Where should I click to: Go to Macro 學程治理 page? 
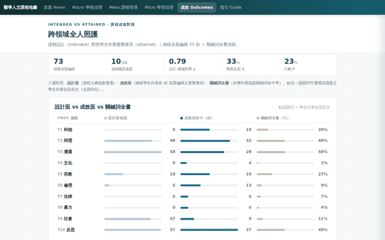(x=87, y=7)
